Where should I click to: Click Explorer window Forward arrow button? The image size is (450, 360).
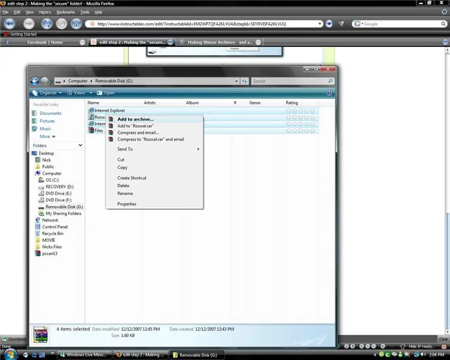point(44,81)
